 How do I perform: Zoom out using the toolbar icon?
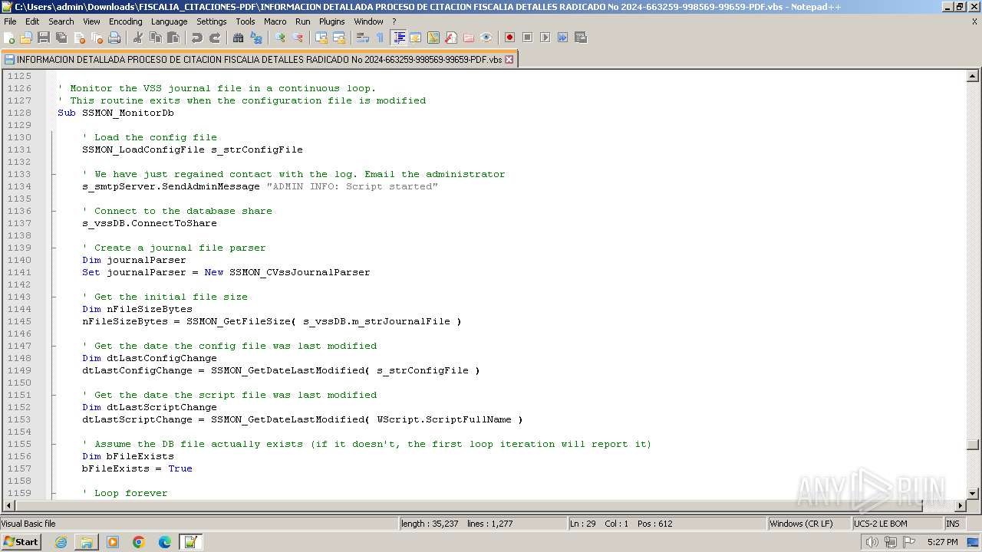(x=298, y=38)
